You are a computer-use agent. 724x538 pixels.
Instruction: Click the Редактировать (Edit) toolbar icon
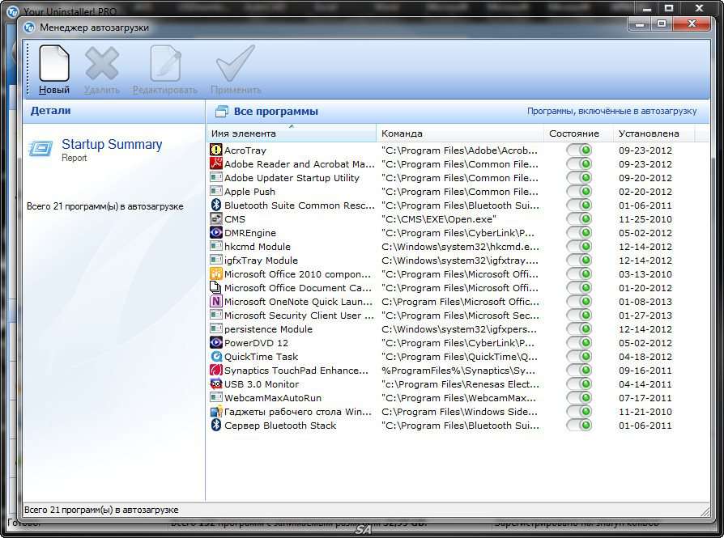(x=165, y=64)
